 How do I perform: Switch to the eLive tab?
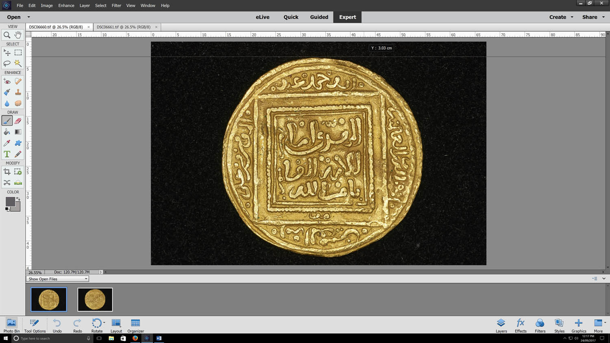[x=262, y=17]
